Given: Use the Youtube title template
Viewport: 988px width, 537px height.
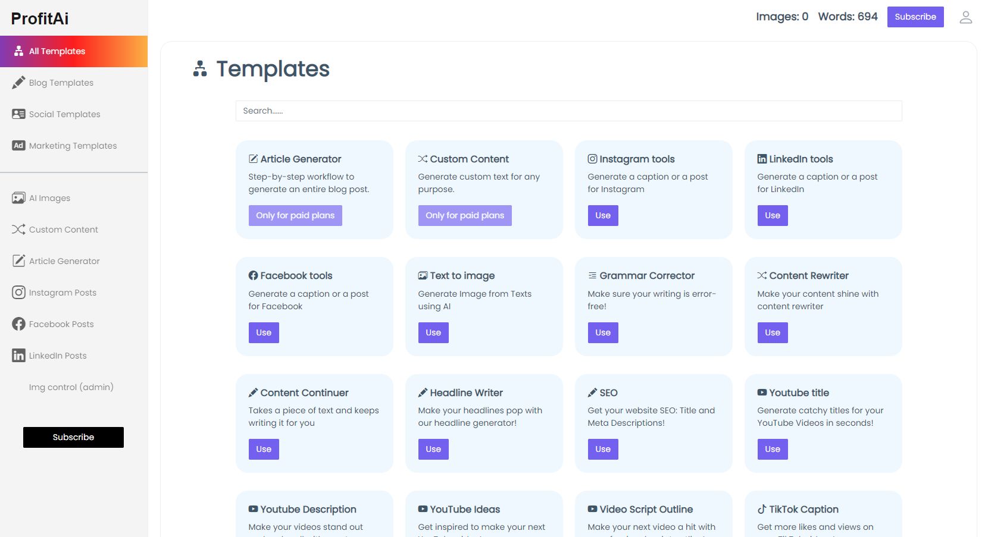Looking at the screenshot, I should [x=773, y=449].
